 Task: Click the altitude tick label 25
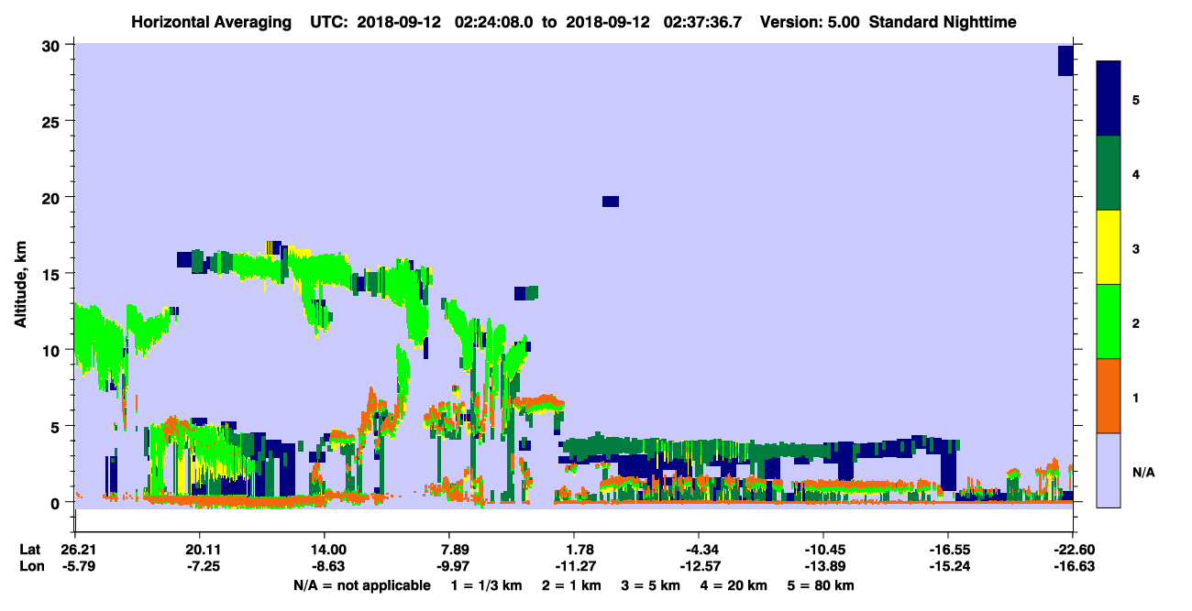[x=53, y=121]
